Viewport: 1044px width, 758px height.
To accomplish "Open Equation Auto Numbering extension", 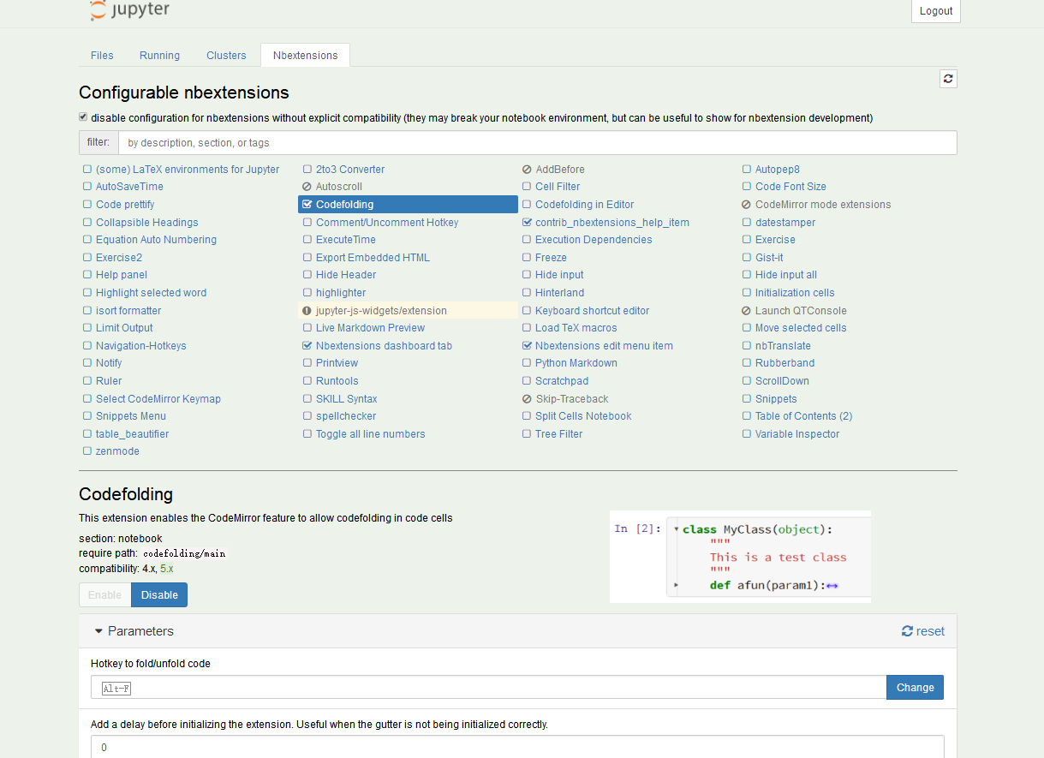I will point(156,240).
